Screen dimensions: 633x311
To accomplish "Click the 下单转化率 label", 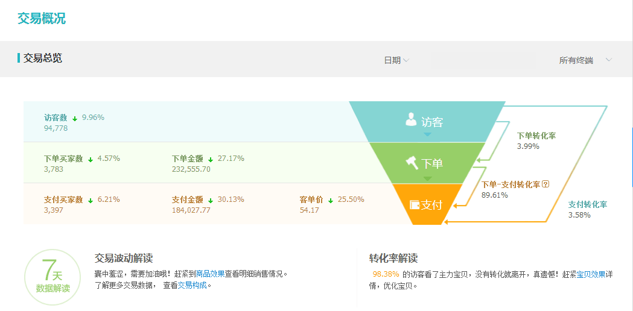I will coord(536,136).
